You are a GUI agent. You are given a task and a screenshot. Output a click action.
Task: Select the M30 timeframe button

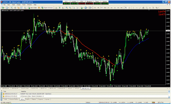(x=105, y=8)
